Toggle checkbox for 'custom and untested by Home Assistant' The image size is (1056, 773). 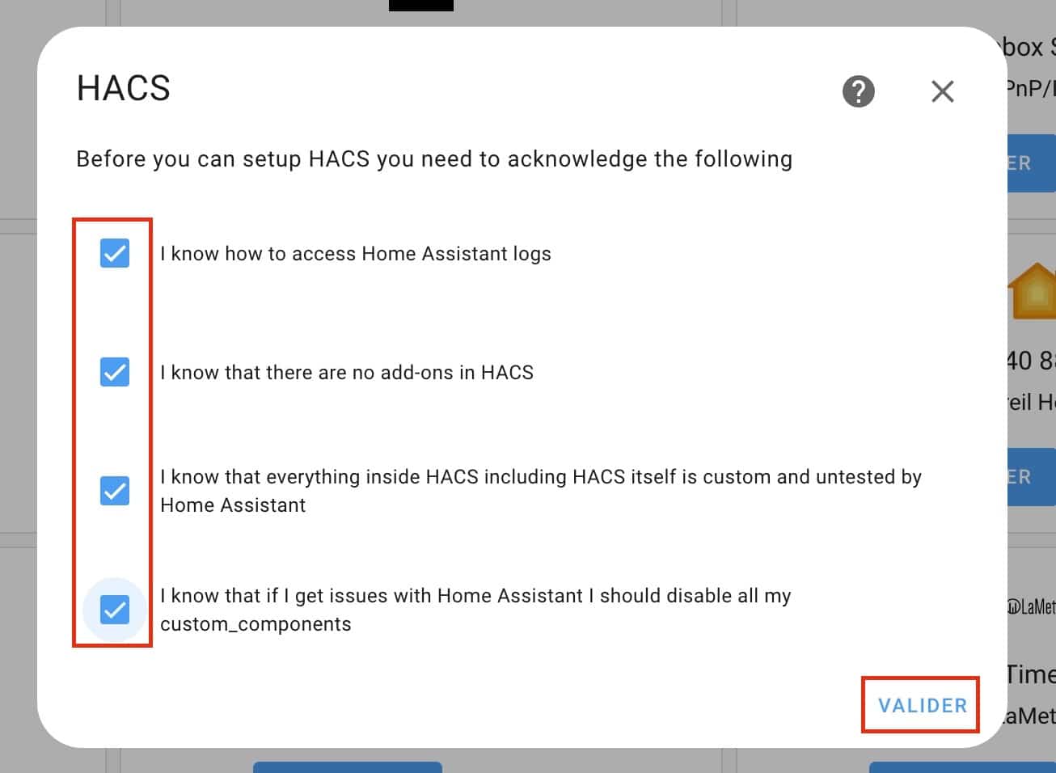click(x=115, y=491)
